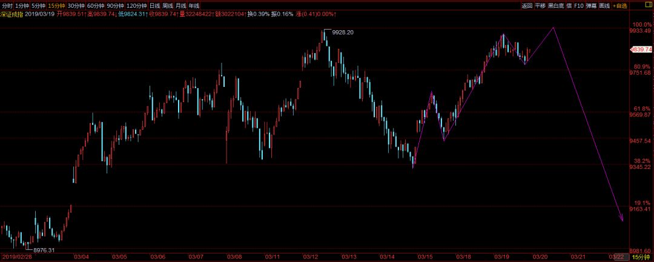Click the 03/18 date on the time axis
Image resolution: width=654 pixels, height=262 pixels.
pos(463,258)
